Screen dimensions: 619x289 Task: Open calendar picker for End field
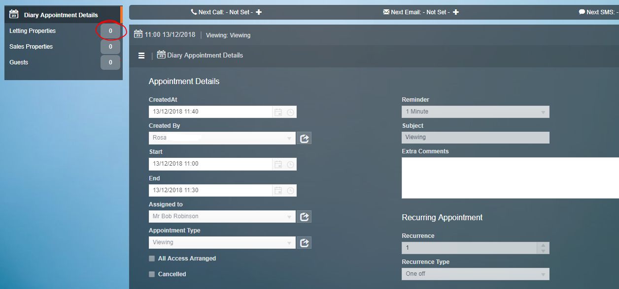coord(278,191)
